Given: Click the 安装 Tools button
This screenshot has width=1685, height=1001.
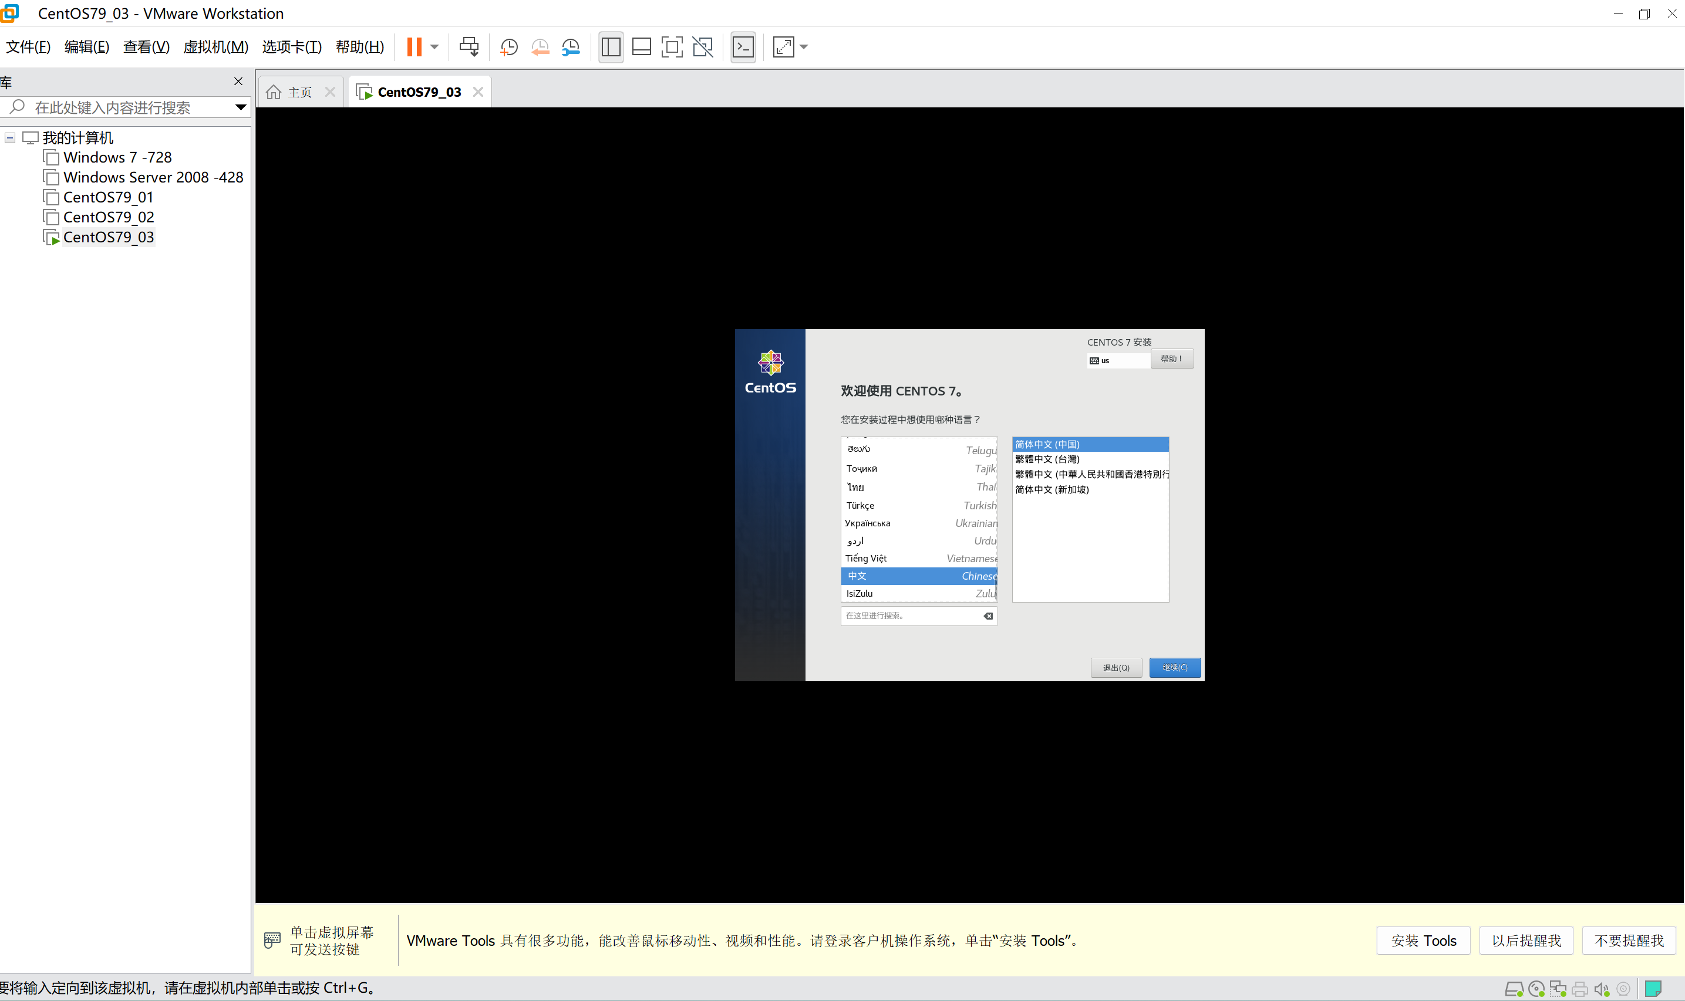Looking at the screenshot, I should pos(1423,941).
